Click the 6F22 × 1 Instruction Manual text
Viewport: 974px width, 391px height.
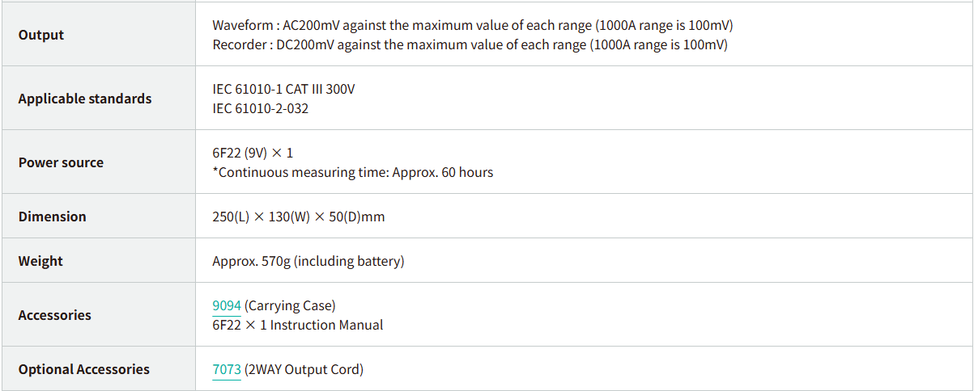point(298,325)
